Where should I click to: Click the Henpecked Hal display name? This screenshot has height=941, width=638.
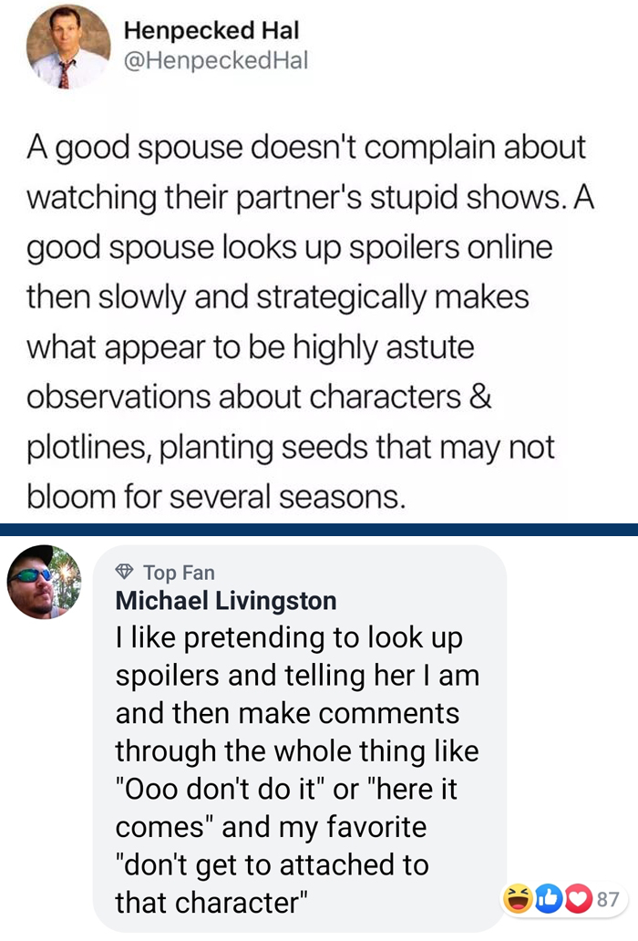(x=211, y=30)
